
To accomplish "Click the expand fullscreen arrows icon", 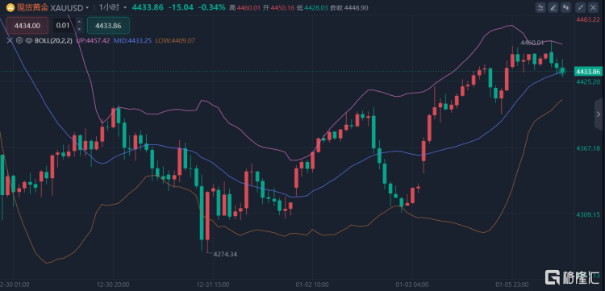I will [x=580, y=7].
